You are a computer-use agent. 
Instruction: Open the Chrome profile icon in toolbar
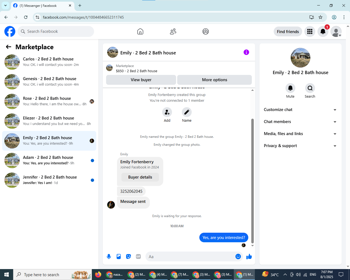tap(334, 17)
